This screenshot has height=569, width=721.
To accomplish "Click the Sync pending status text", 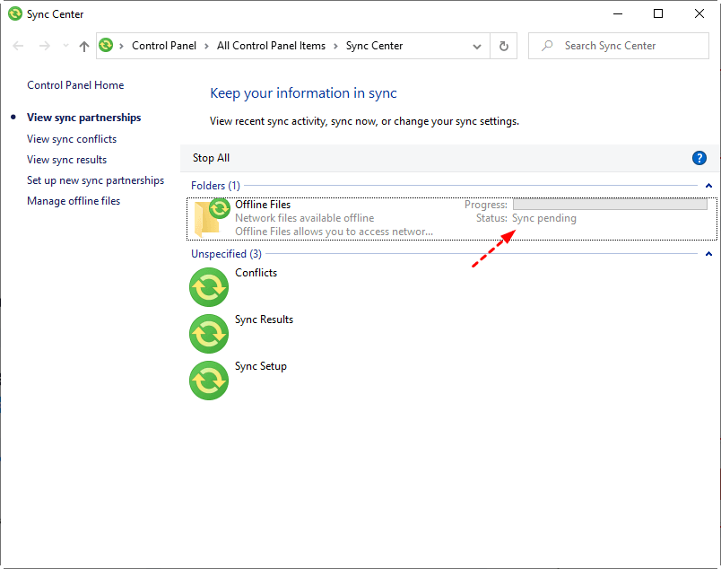I will click(x=544, y=218).
